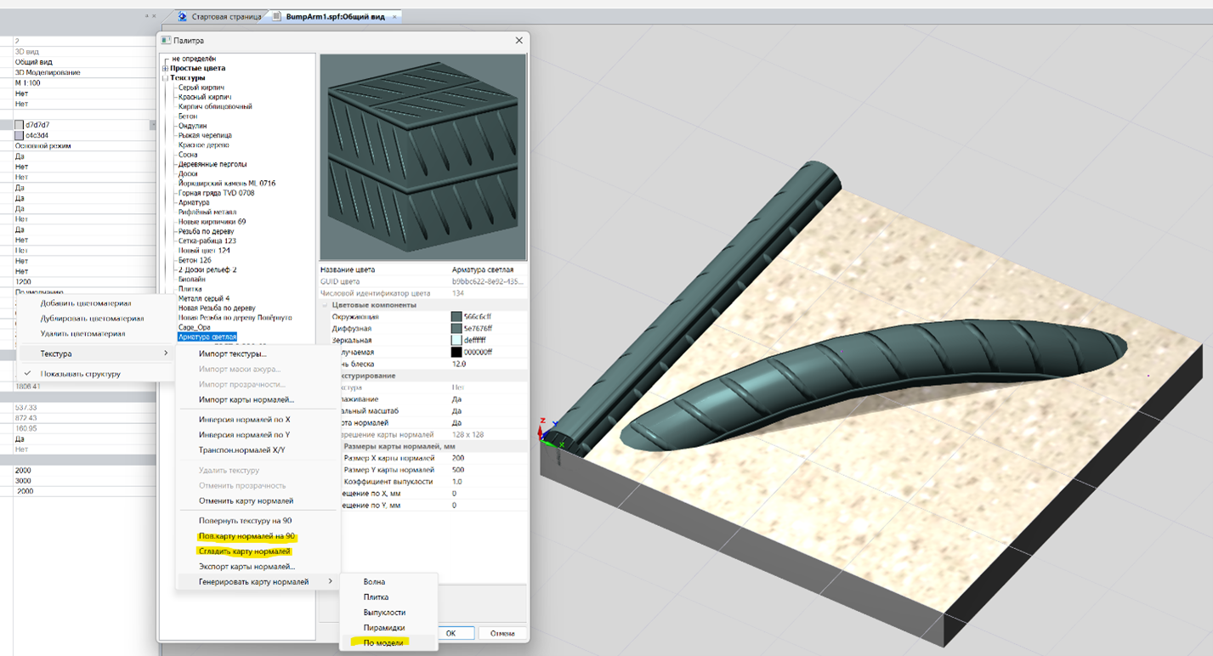The width and height of the screenshot is (1213, 656).
Task: Expand the Простые цвета tree node
Action: (x=165, y=68)
